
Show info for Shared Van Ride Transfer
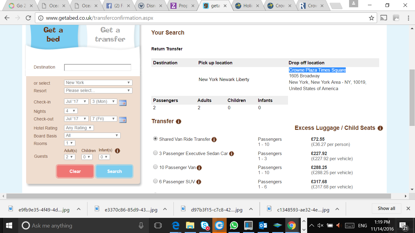(214, 140)
